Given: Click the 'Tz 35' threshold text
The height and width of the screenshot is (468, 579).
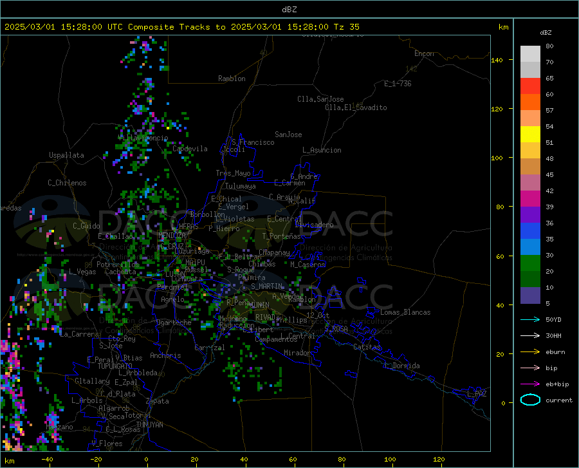Looking at the screenshot, I should click(346, 27).
